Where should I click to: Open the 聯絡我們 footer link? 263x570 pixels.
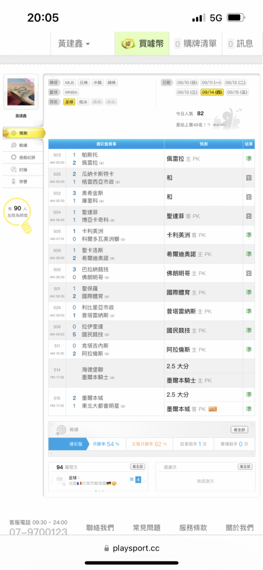pos(100,528)
